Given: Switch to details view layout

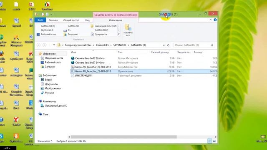Looking at the screenshot, I should (210, 141).
